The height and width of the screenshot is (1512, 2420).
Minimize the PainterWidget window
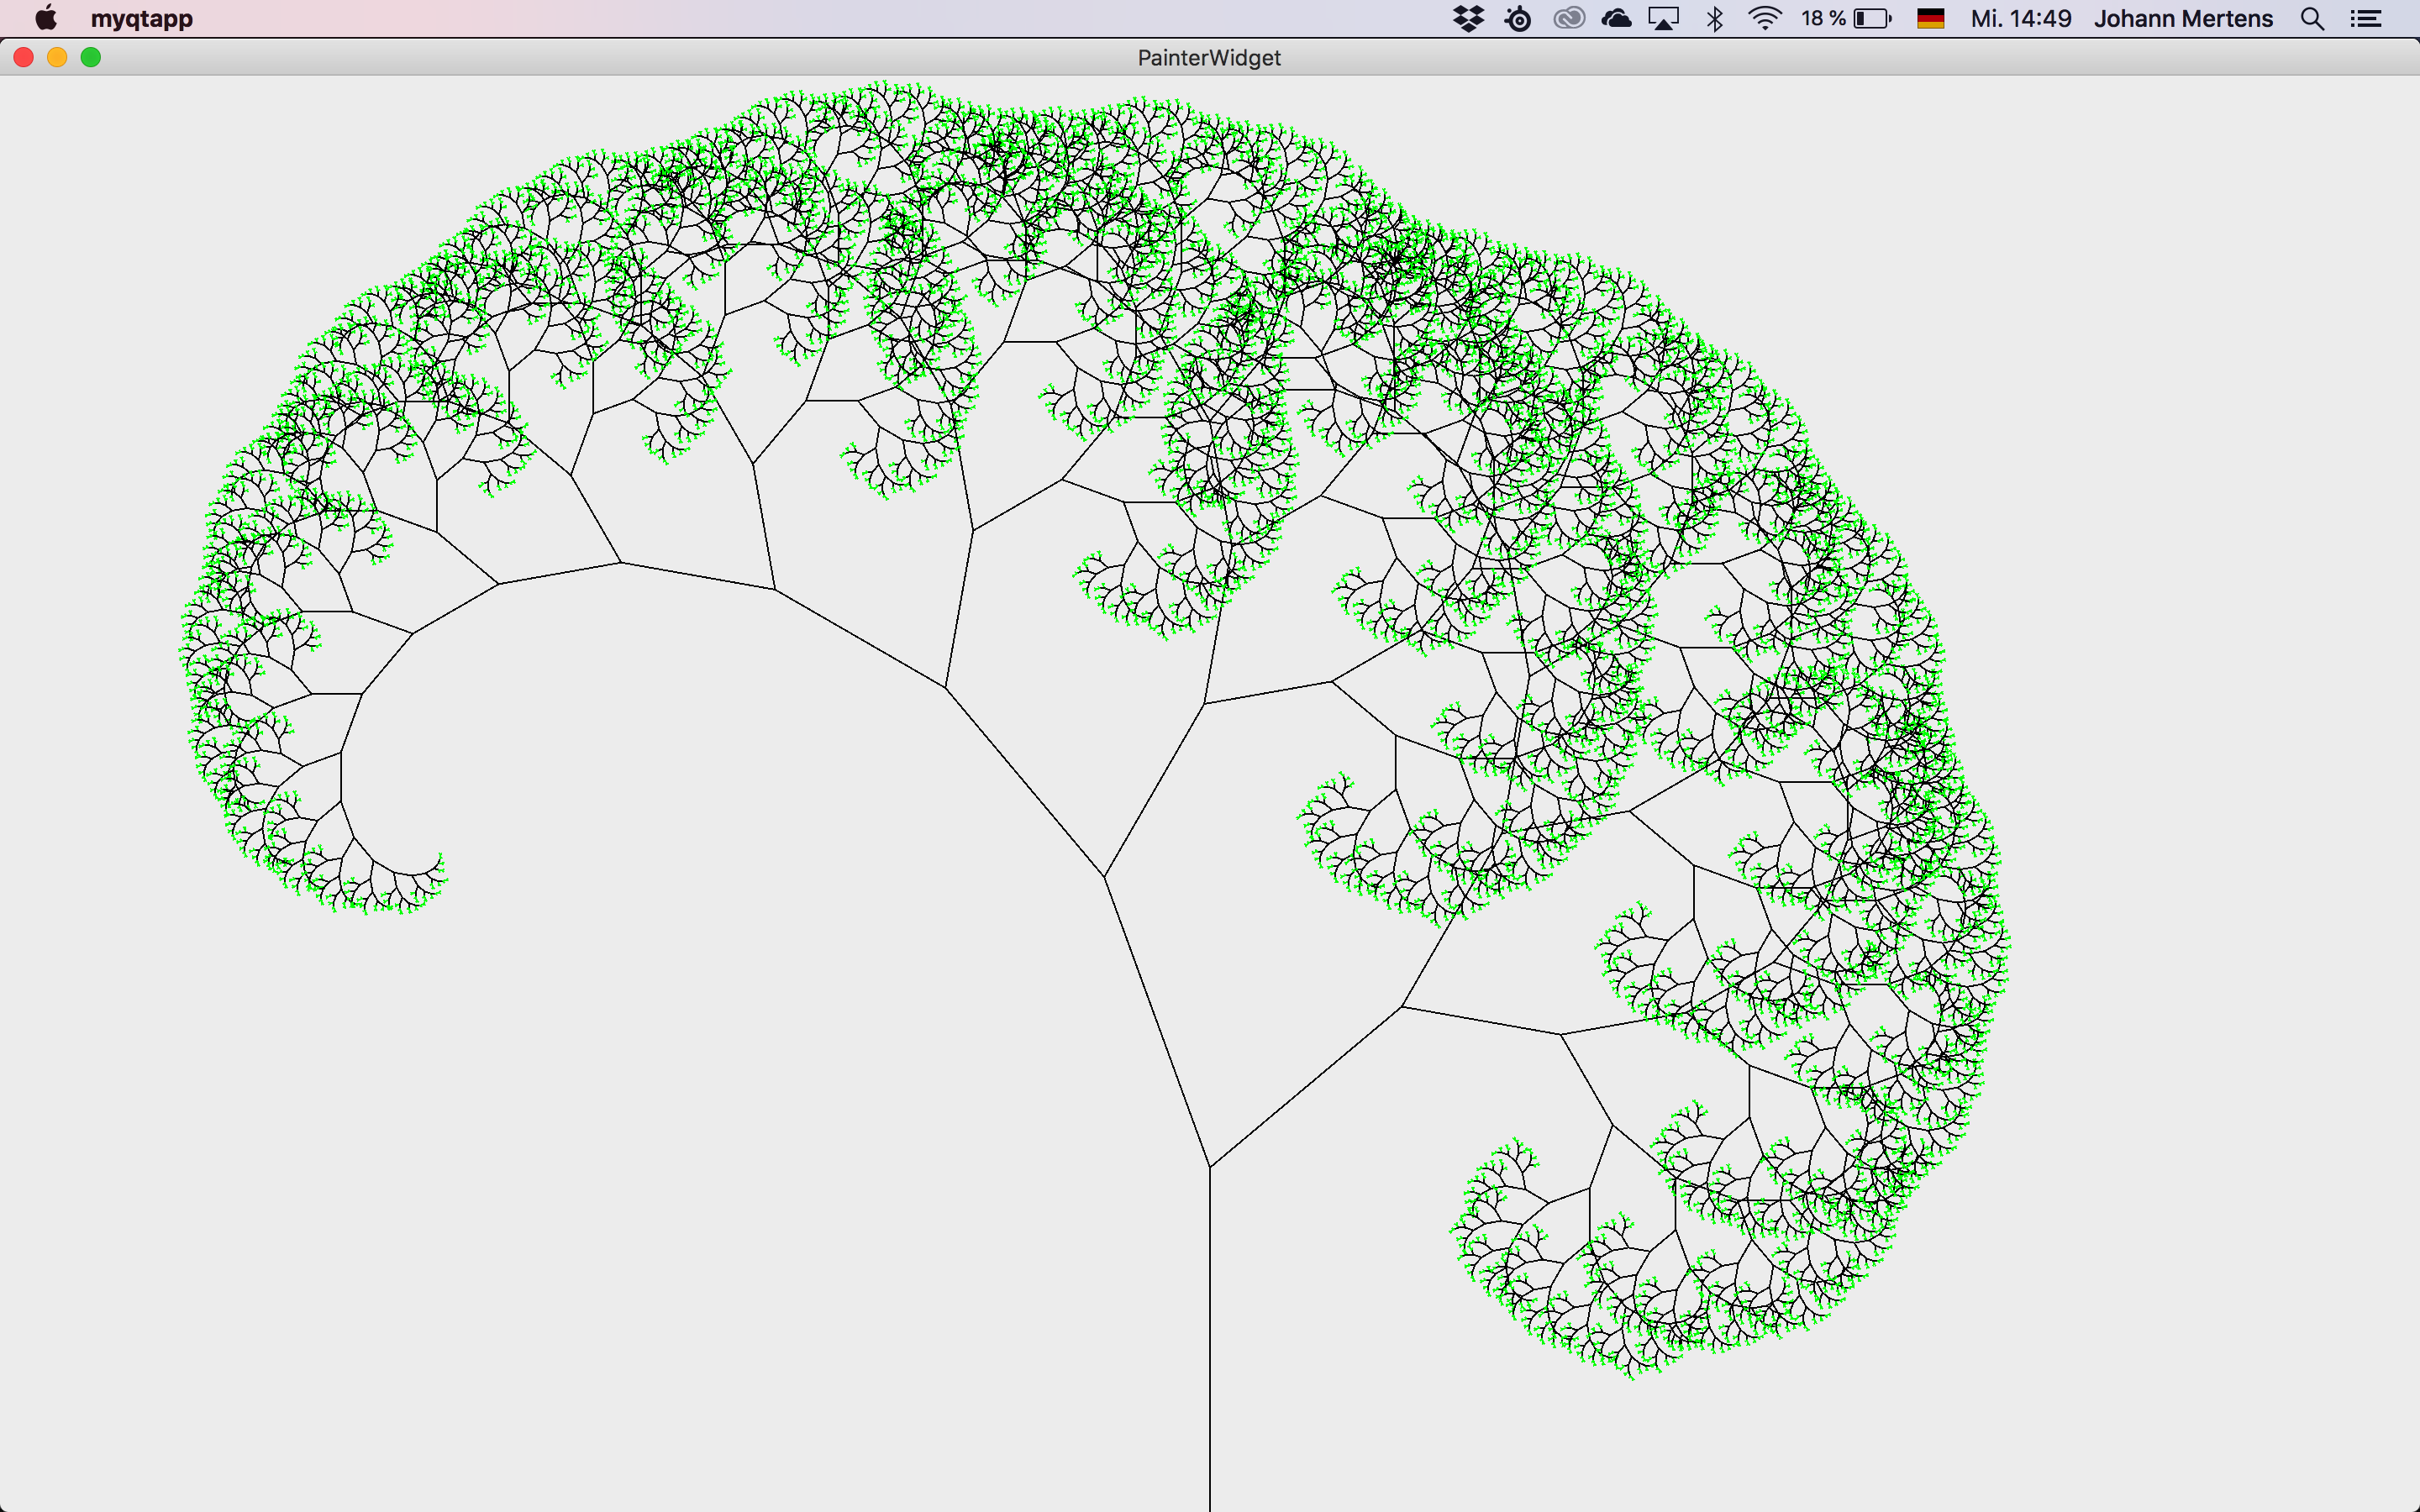(57, 58)
